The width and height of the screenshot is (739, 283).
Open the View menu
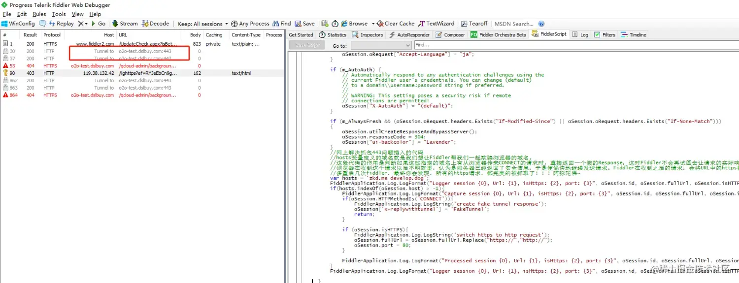click(78, 14)
